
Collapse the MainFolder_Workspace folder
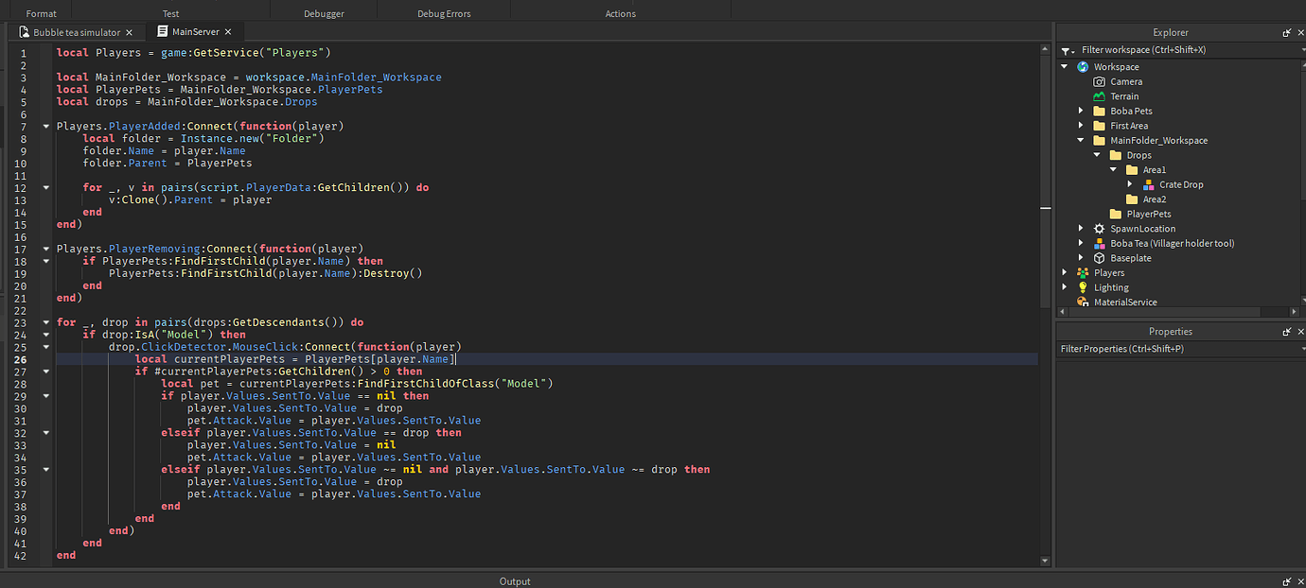1082,141
